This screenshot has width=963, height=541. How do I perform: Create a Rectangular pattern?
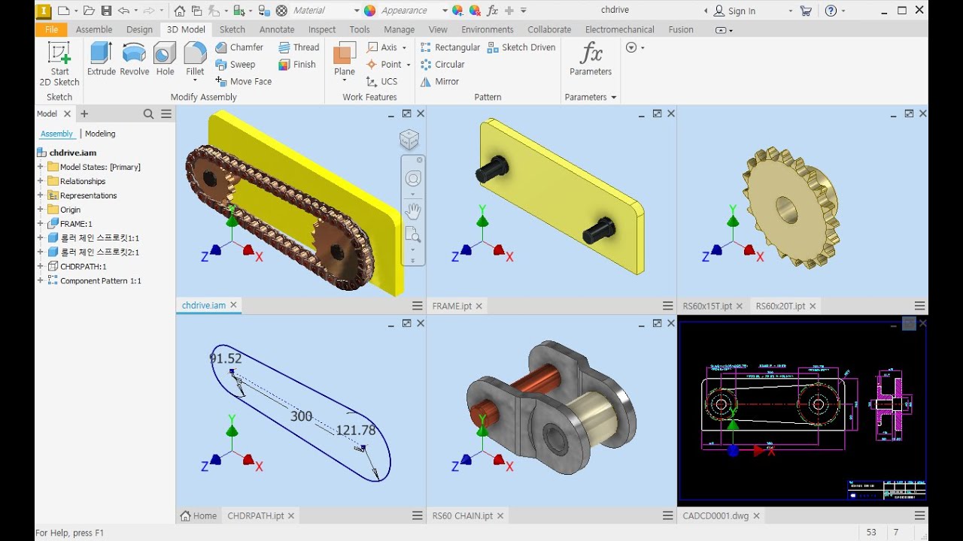(x=450, y=47)
